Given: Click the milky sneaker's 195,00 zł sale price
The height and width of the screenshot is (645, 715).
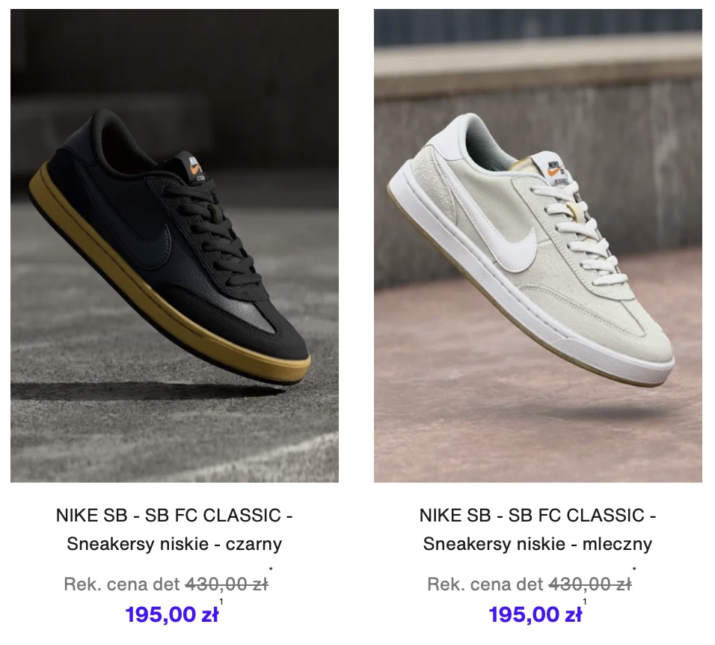Looking at the screenshot, I should point(536,614).
